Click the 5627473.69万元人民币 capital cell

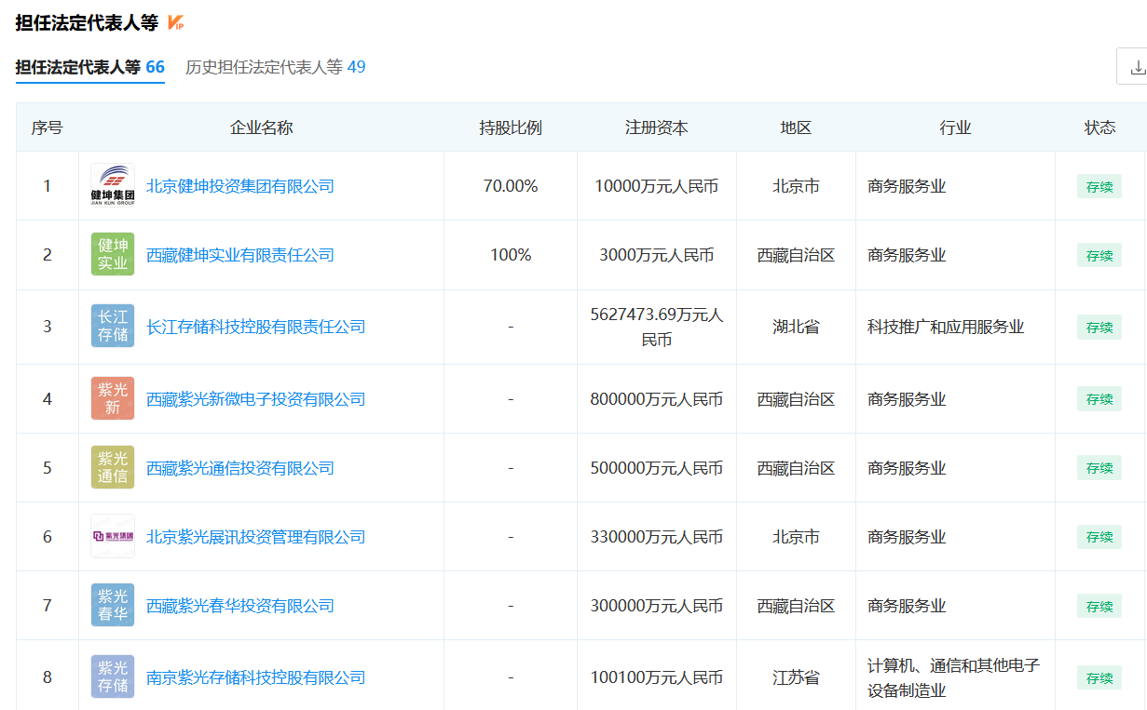pos(657,328)
